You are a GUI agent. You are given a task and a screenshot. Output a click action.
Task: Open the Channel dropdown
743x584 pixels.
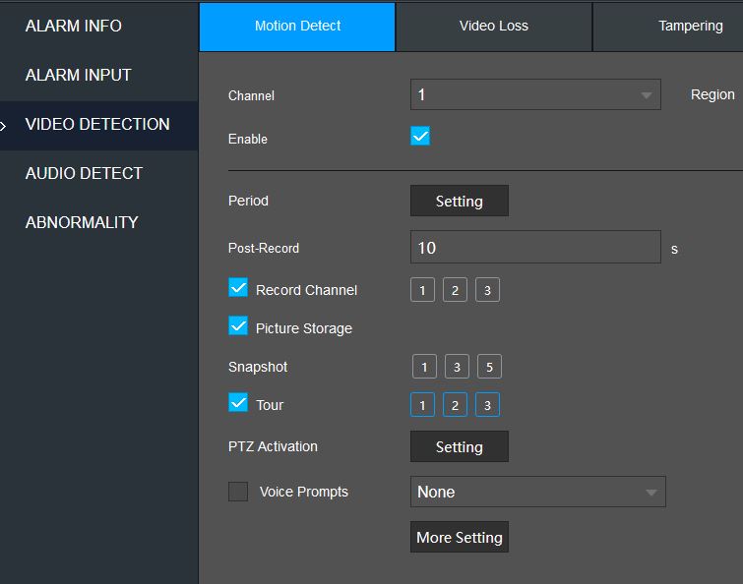coord(535,94)
